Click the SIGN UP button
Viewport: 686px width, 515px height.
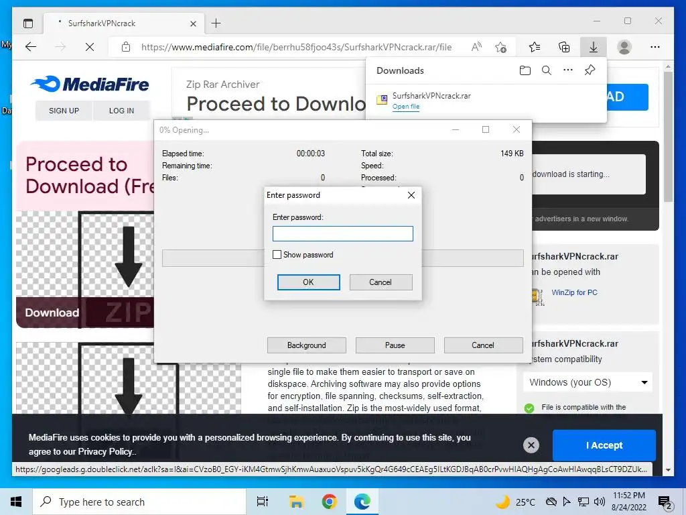[x=64, y=111]
